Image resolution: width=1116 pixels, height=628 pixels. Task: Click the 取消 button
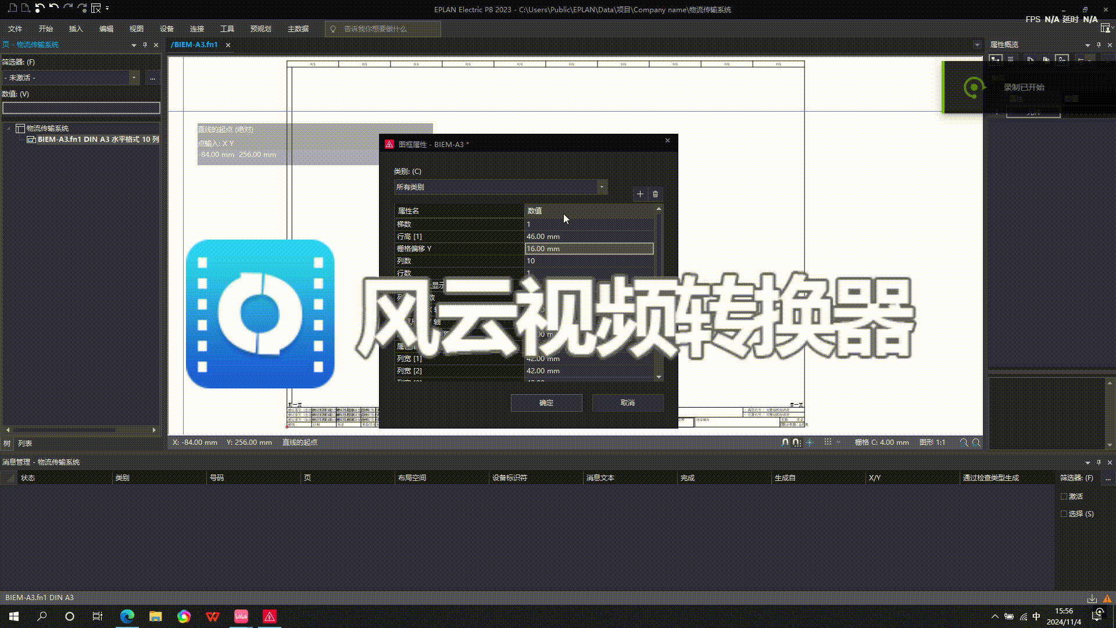coord(627,403)
